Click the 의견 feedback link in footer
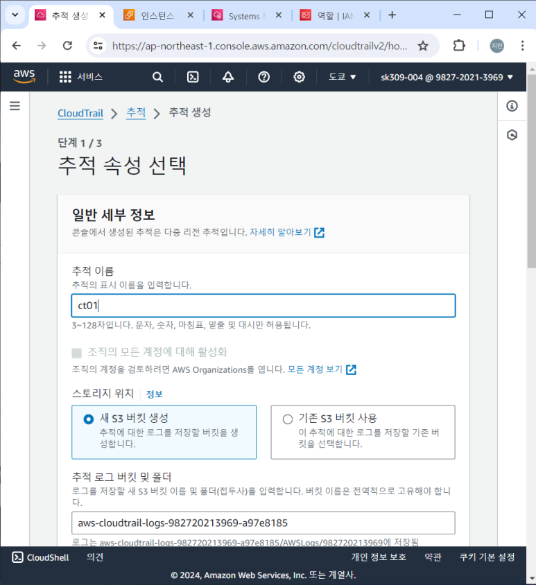Viewport: 536px width, 585px height. pos(95,557)
